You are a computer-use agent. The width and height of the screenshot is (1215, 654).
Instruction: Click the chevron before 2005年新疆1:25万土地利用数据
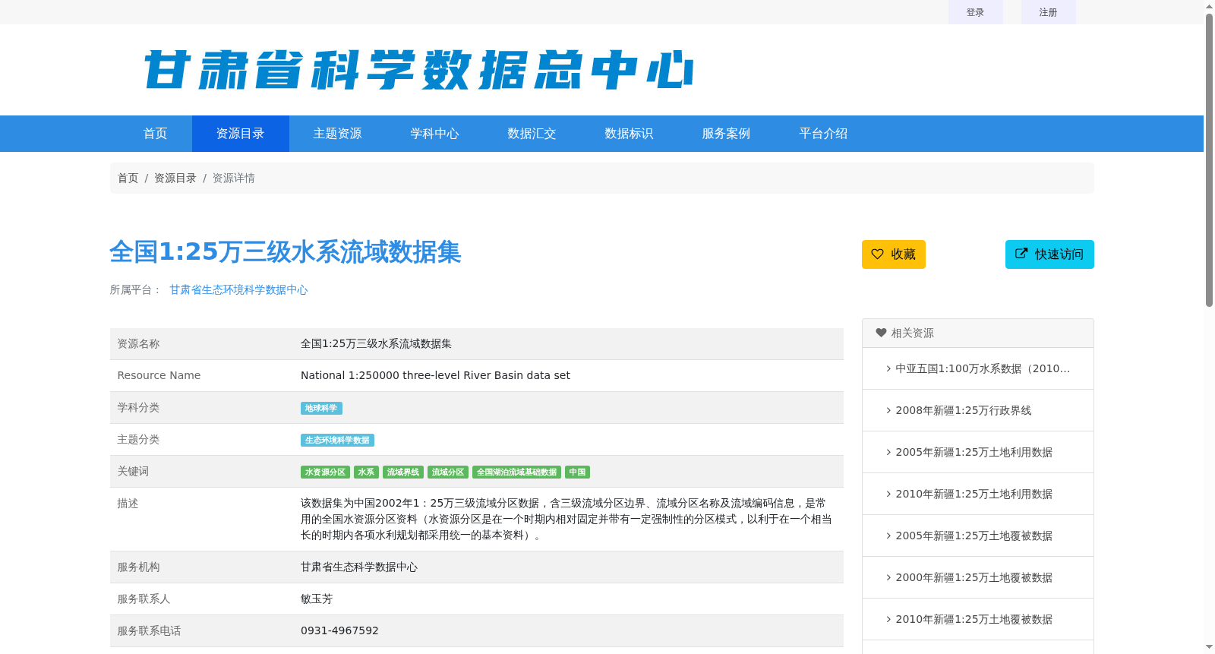(888, 452)
